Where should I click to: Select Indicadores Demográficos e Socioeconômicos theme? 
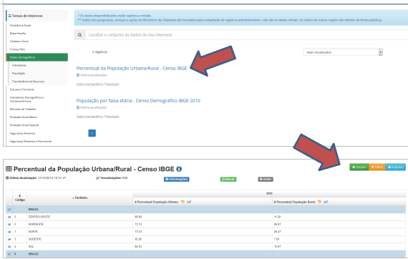pos(26,99)
